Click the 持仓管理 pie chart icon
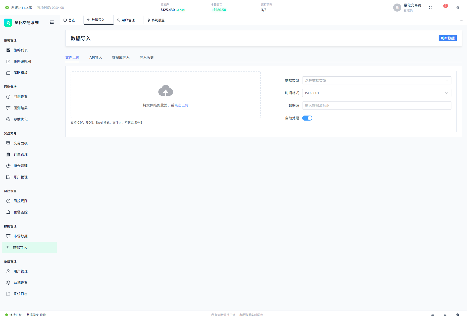467x319 pixels. pos(8,166)
